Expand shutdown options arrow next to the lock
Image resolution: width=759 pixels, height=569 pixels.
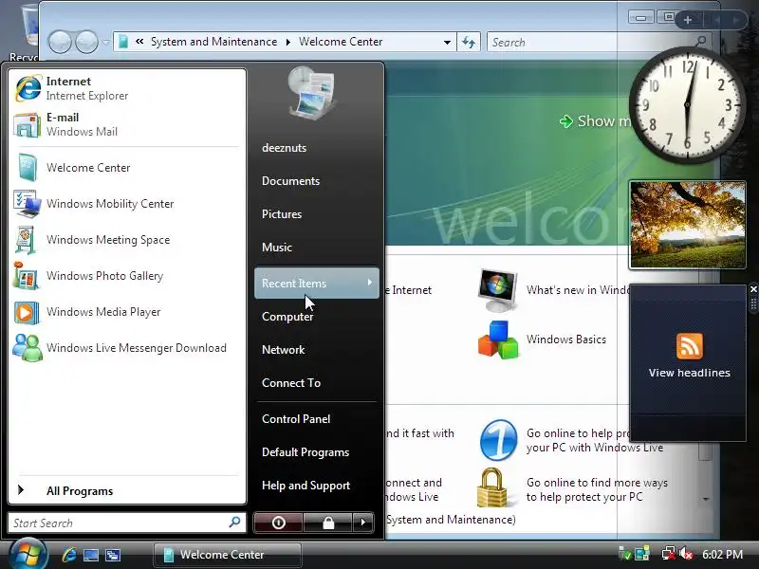[363, 523]
